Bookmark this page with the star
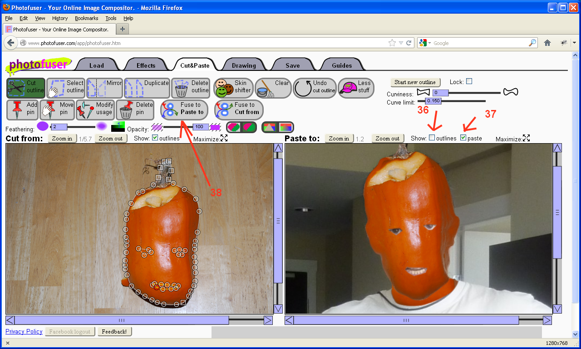This screenshot has height=349, width=581. coord(392,43)
